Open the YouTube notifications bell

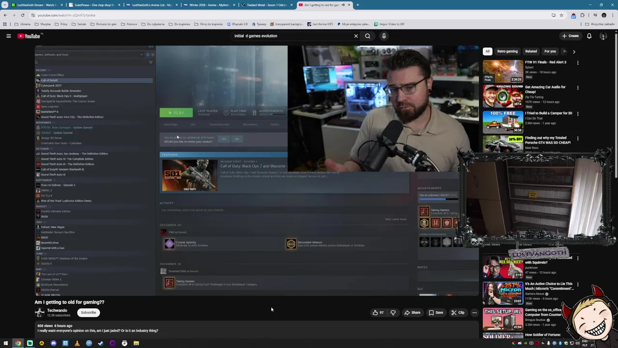click(589, 36)
